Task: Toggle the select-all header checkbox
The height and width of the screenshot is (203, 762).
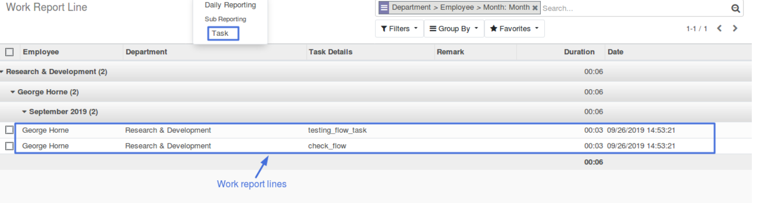Action: point(9,52)
